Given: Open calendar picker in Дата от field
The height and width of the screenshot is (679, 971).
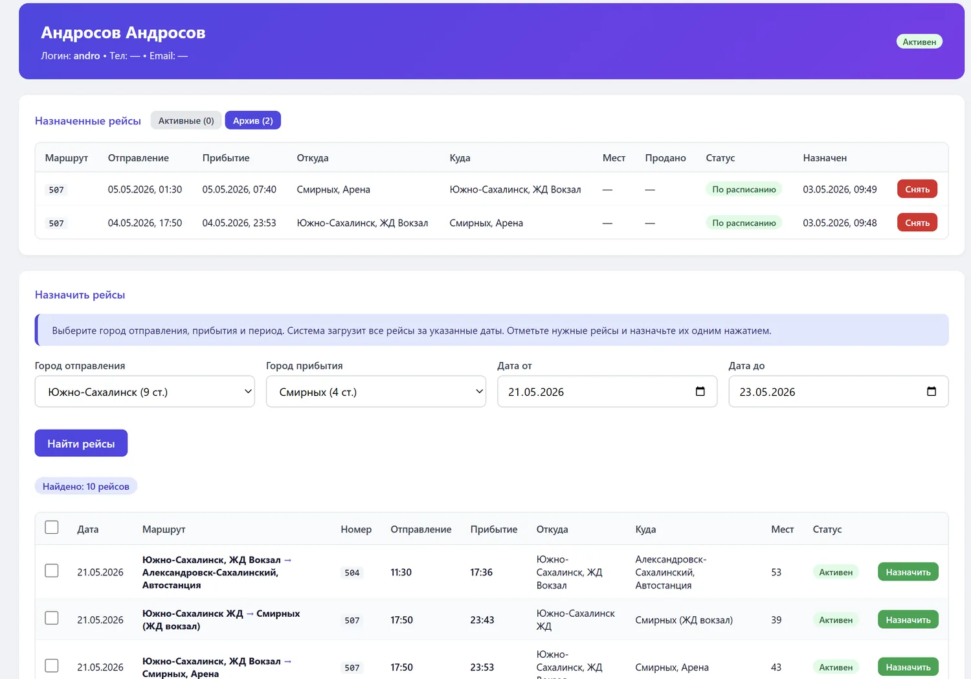Looking at the screenshot, I should [700, 391].
